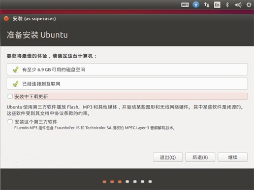The height and width of the screenshot is (190, 254).
Task: Click the 准备安装 Ubuntu heading
Action: pyautogui.click(x=37, y=35)
